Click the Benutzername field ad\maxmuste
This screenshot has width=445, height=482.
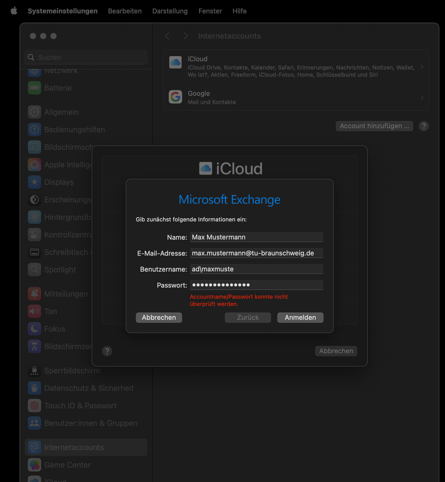256,269
